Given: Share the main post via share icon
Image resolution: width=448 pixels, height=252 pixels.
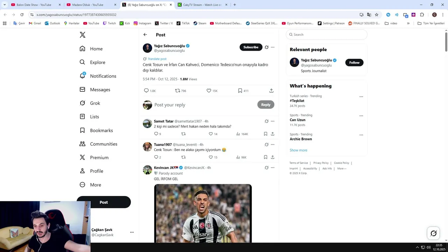Looking at the screenshot, I should point(271,91).
